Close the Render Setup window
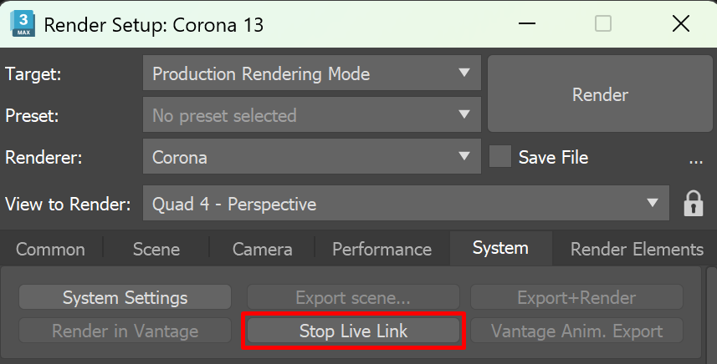717x364 pixels. pyautogui.click(x=680, y=24)
